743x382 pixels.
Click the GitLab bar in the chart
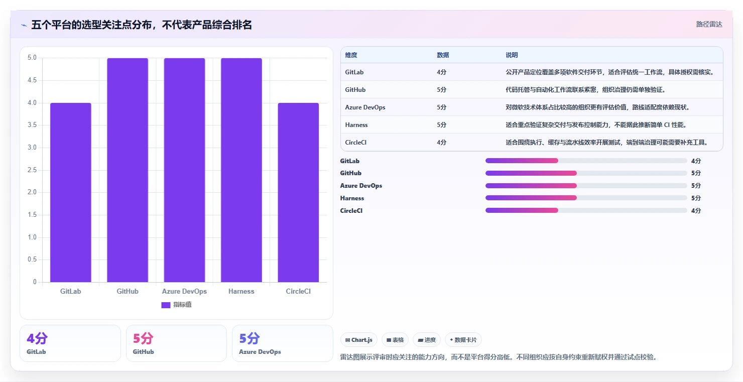pyautogui.click(x=71, y=192)
